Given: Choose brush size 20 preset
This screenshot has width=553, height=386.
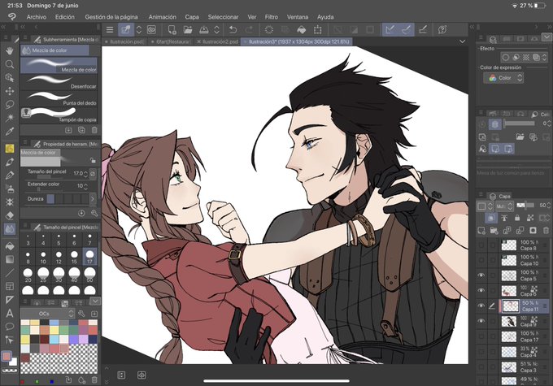Looking at the screenshot, I should (x=28, y=275).
